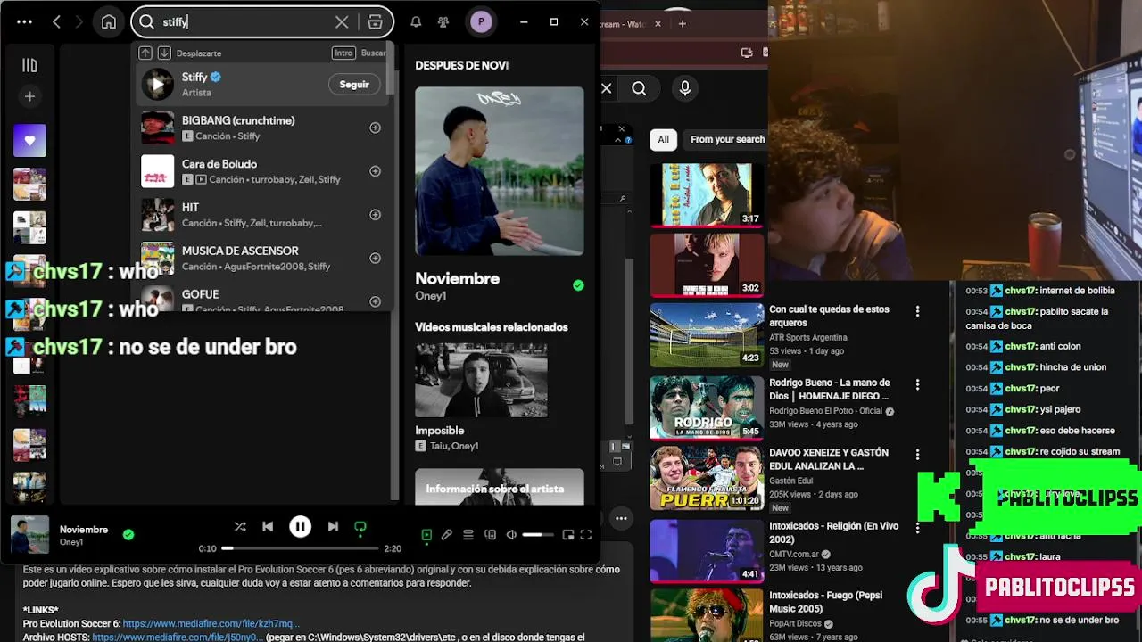1142x642 pixels.
Task: Open the Browse icon in search bar
Action: point(376,22)
